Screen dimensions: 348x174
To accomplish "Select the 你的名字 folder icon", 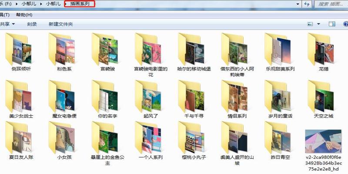I will click(105, 96).
